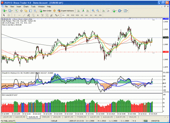Select the Trendline drawing tool

coord(24,15)
